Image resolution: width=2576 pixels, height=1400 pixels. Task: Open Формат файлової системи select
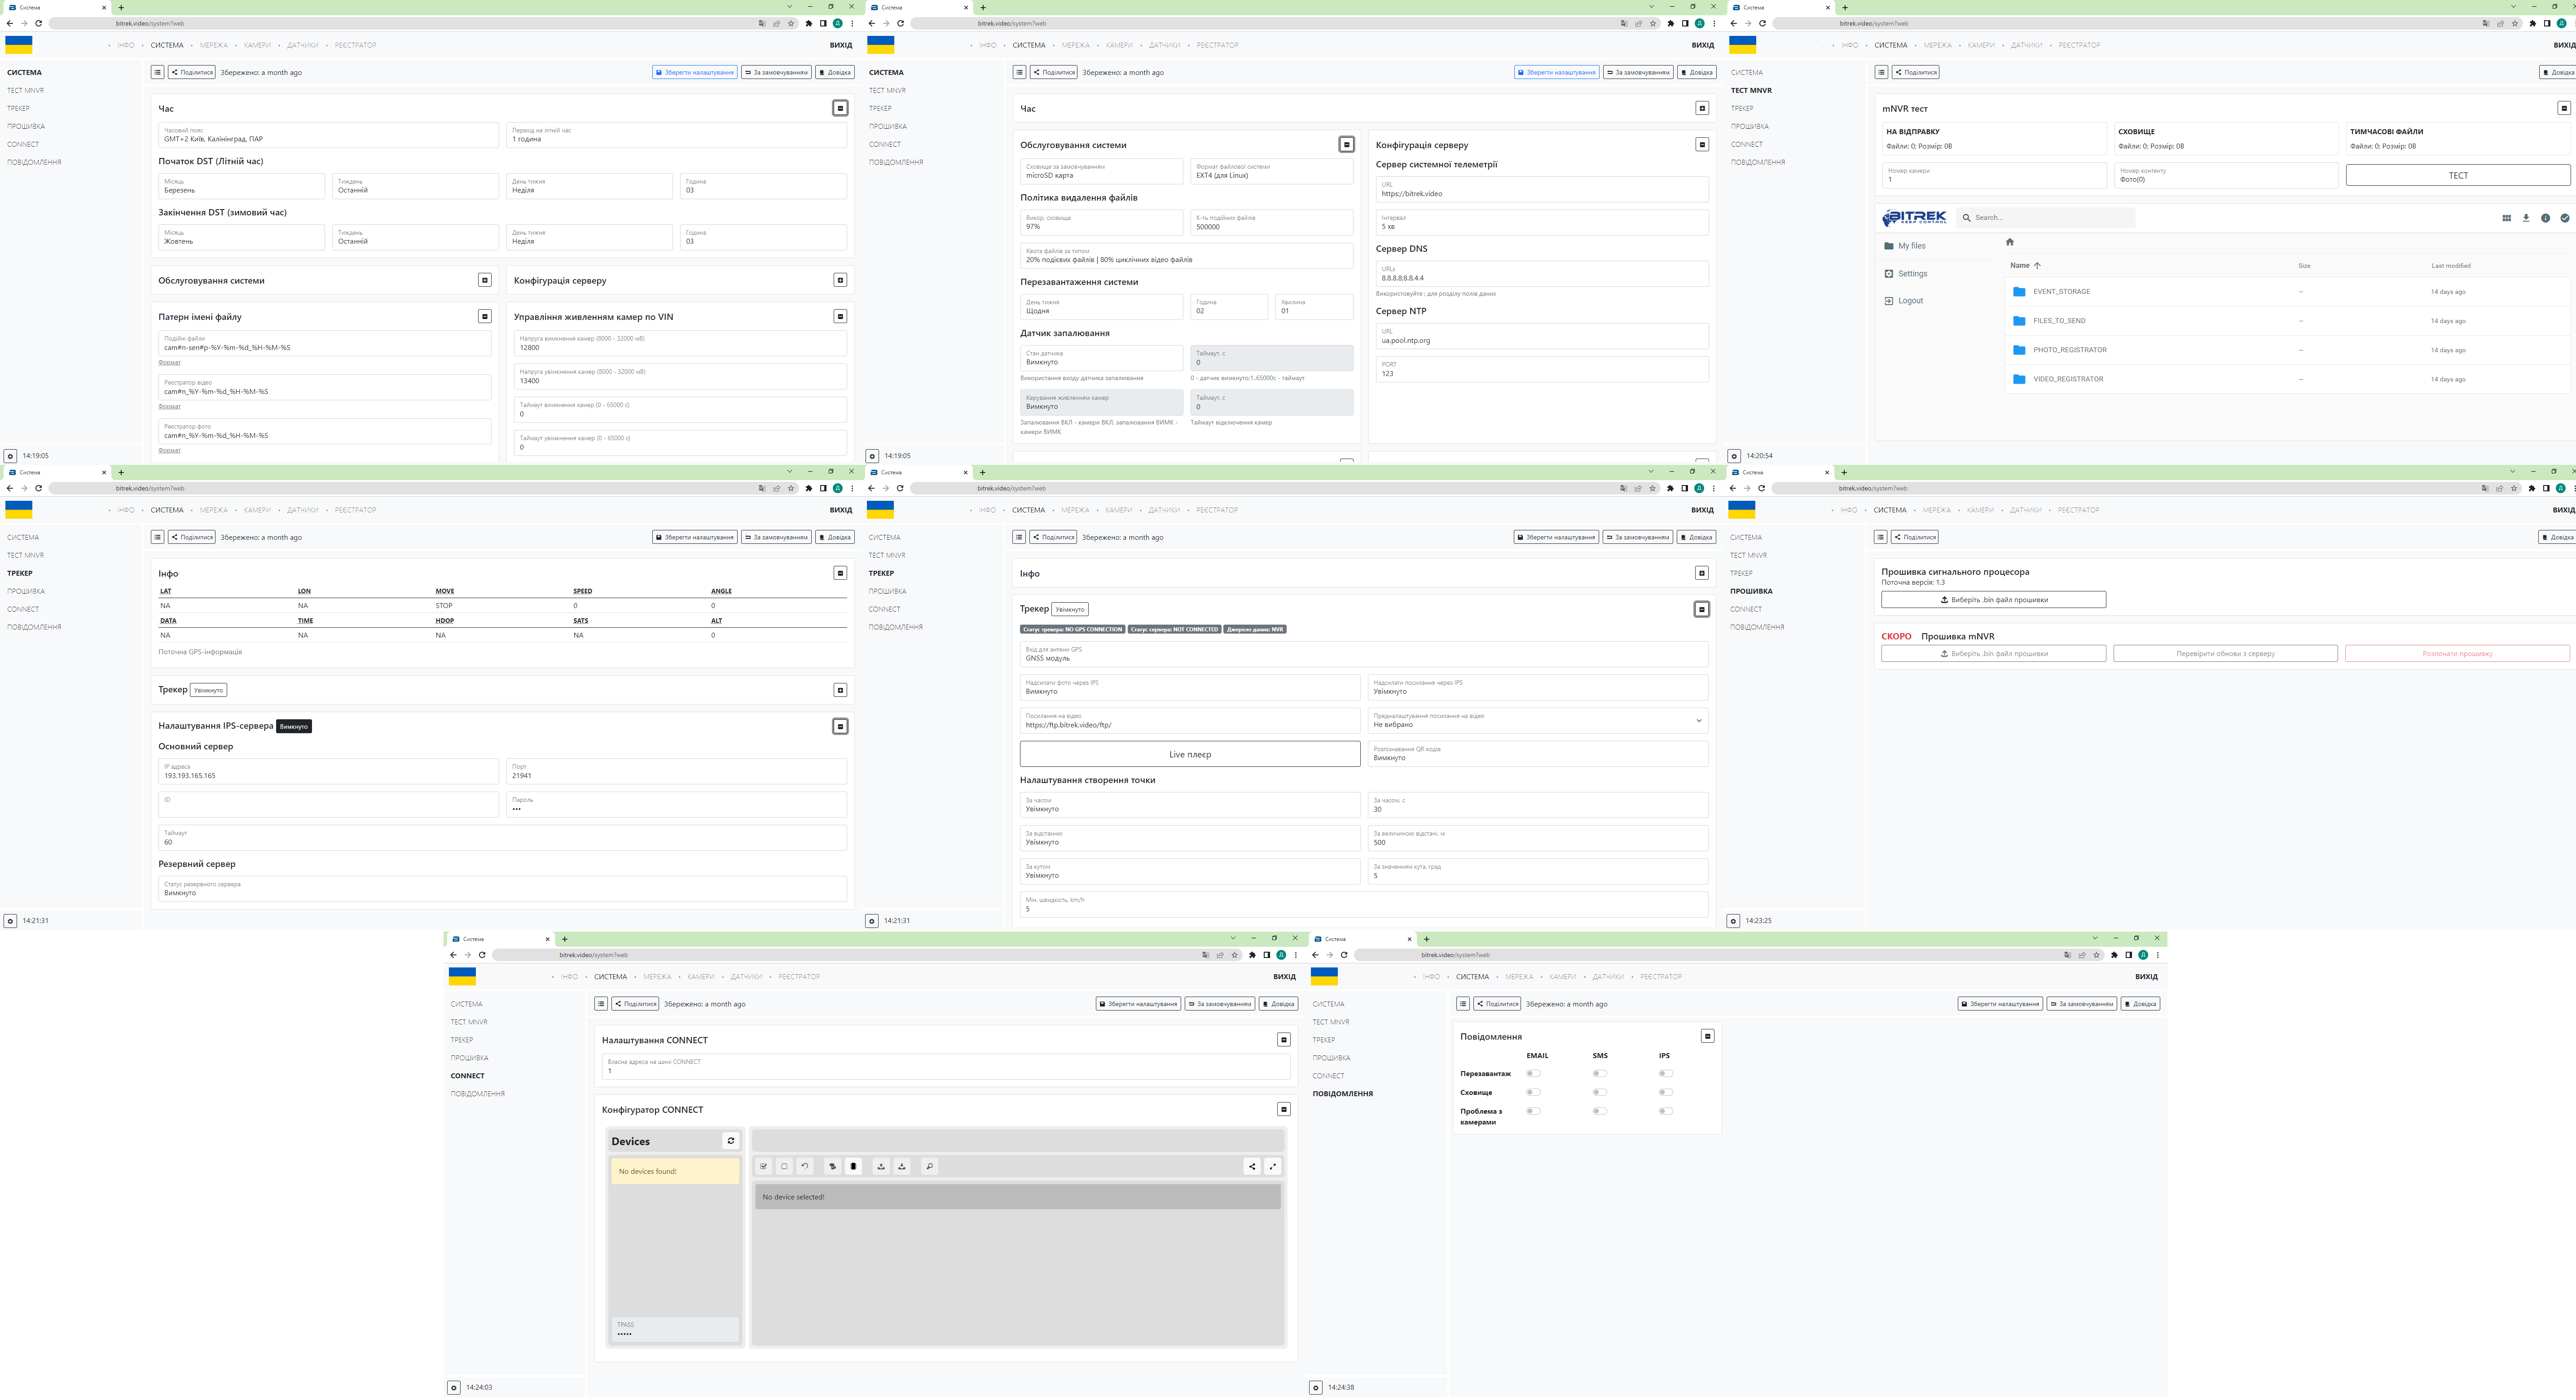pyautogui.click(x=1271, y=171)
